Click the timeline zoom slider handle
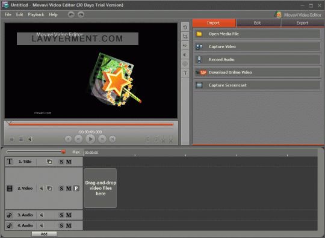Image resolution: width=325 pixels, height=238 pixels. tap(63, 151)
